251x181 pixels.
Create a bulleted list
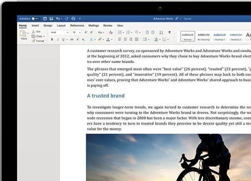120,33
